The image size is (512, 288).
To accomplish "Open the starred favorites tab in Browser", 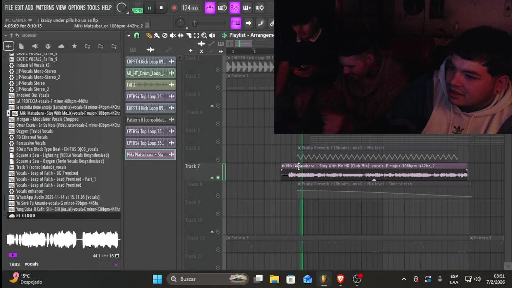I will (74, 46).
